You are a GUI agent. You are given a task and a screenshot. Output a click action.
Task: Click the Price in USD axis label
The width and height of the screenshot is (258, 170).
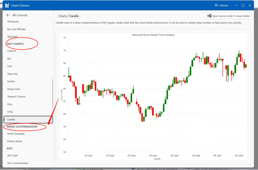point(62,95)
